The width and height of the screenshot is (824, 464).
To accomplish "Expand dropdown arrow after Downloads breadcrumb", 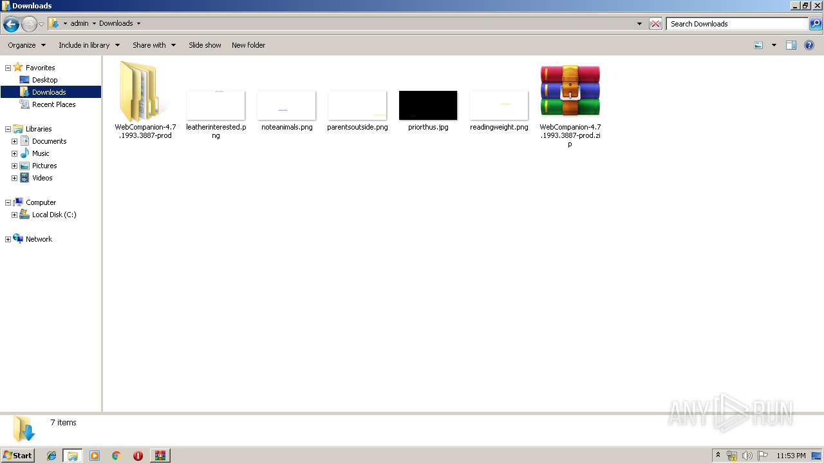I will 138,23.
